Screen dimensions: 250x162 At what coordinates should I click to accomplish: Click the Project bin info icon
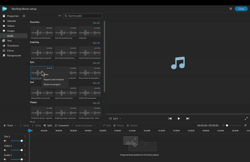pos(24,16)
